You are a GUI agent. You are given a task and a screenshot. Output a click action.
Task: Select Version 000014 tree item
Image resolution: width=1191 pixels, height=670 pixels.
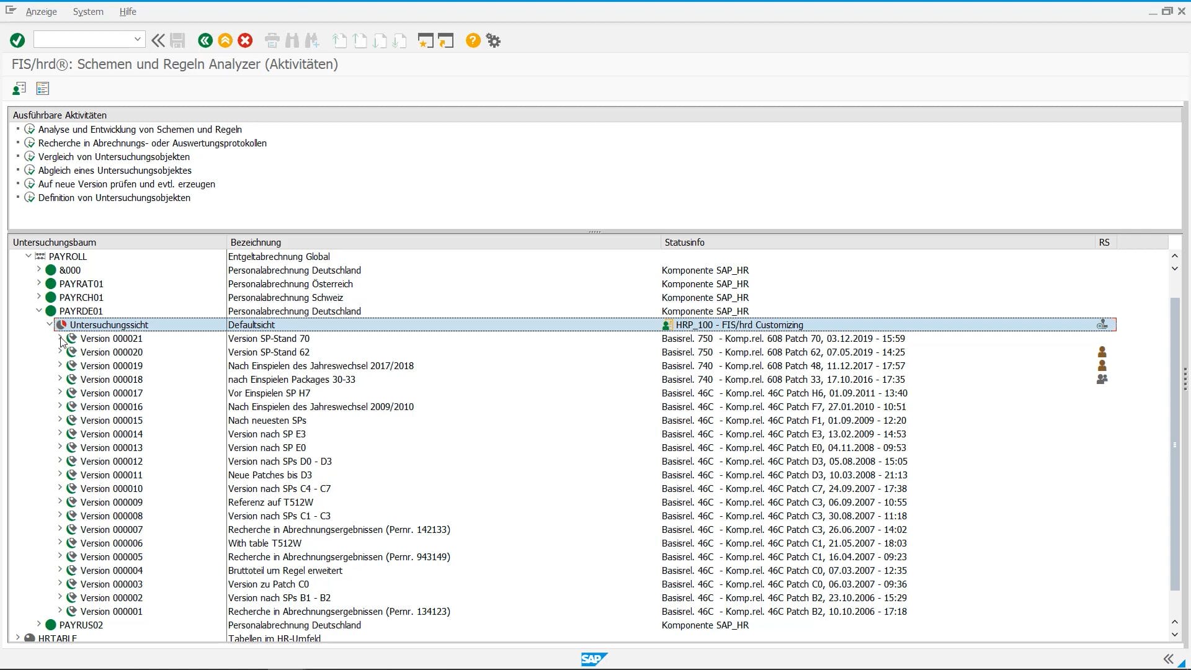[x=112, y=434]
